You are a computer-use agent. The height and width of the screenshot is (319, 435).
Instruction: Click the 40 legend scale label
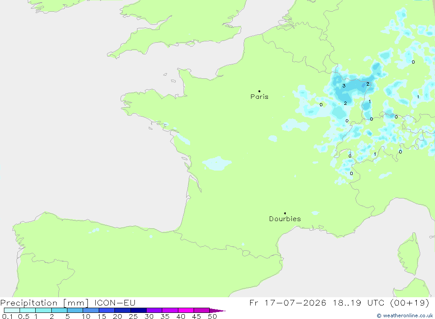coord(181,316)
